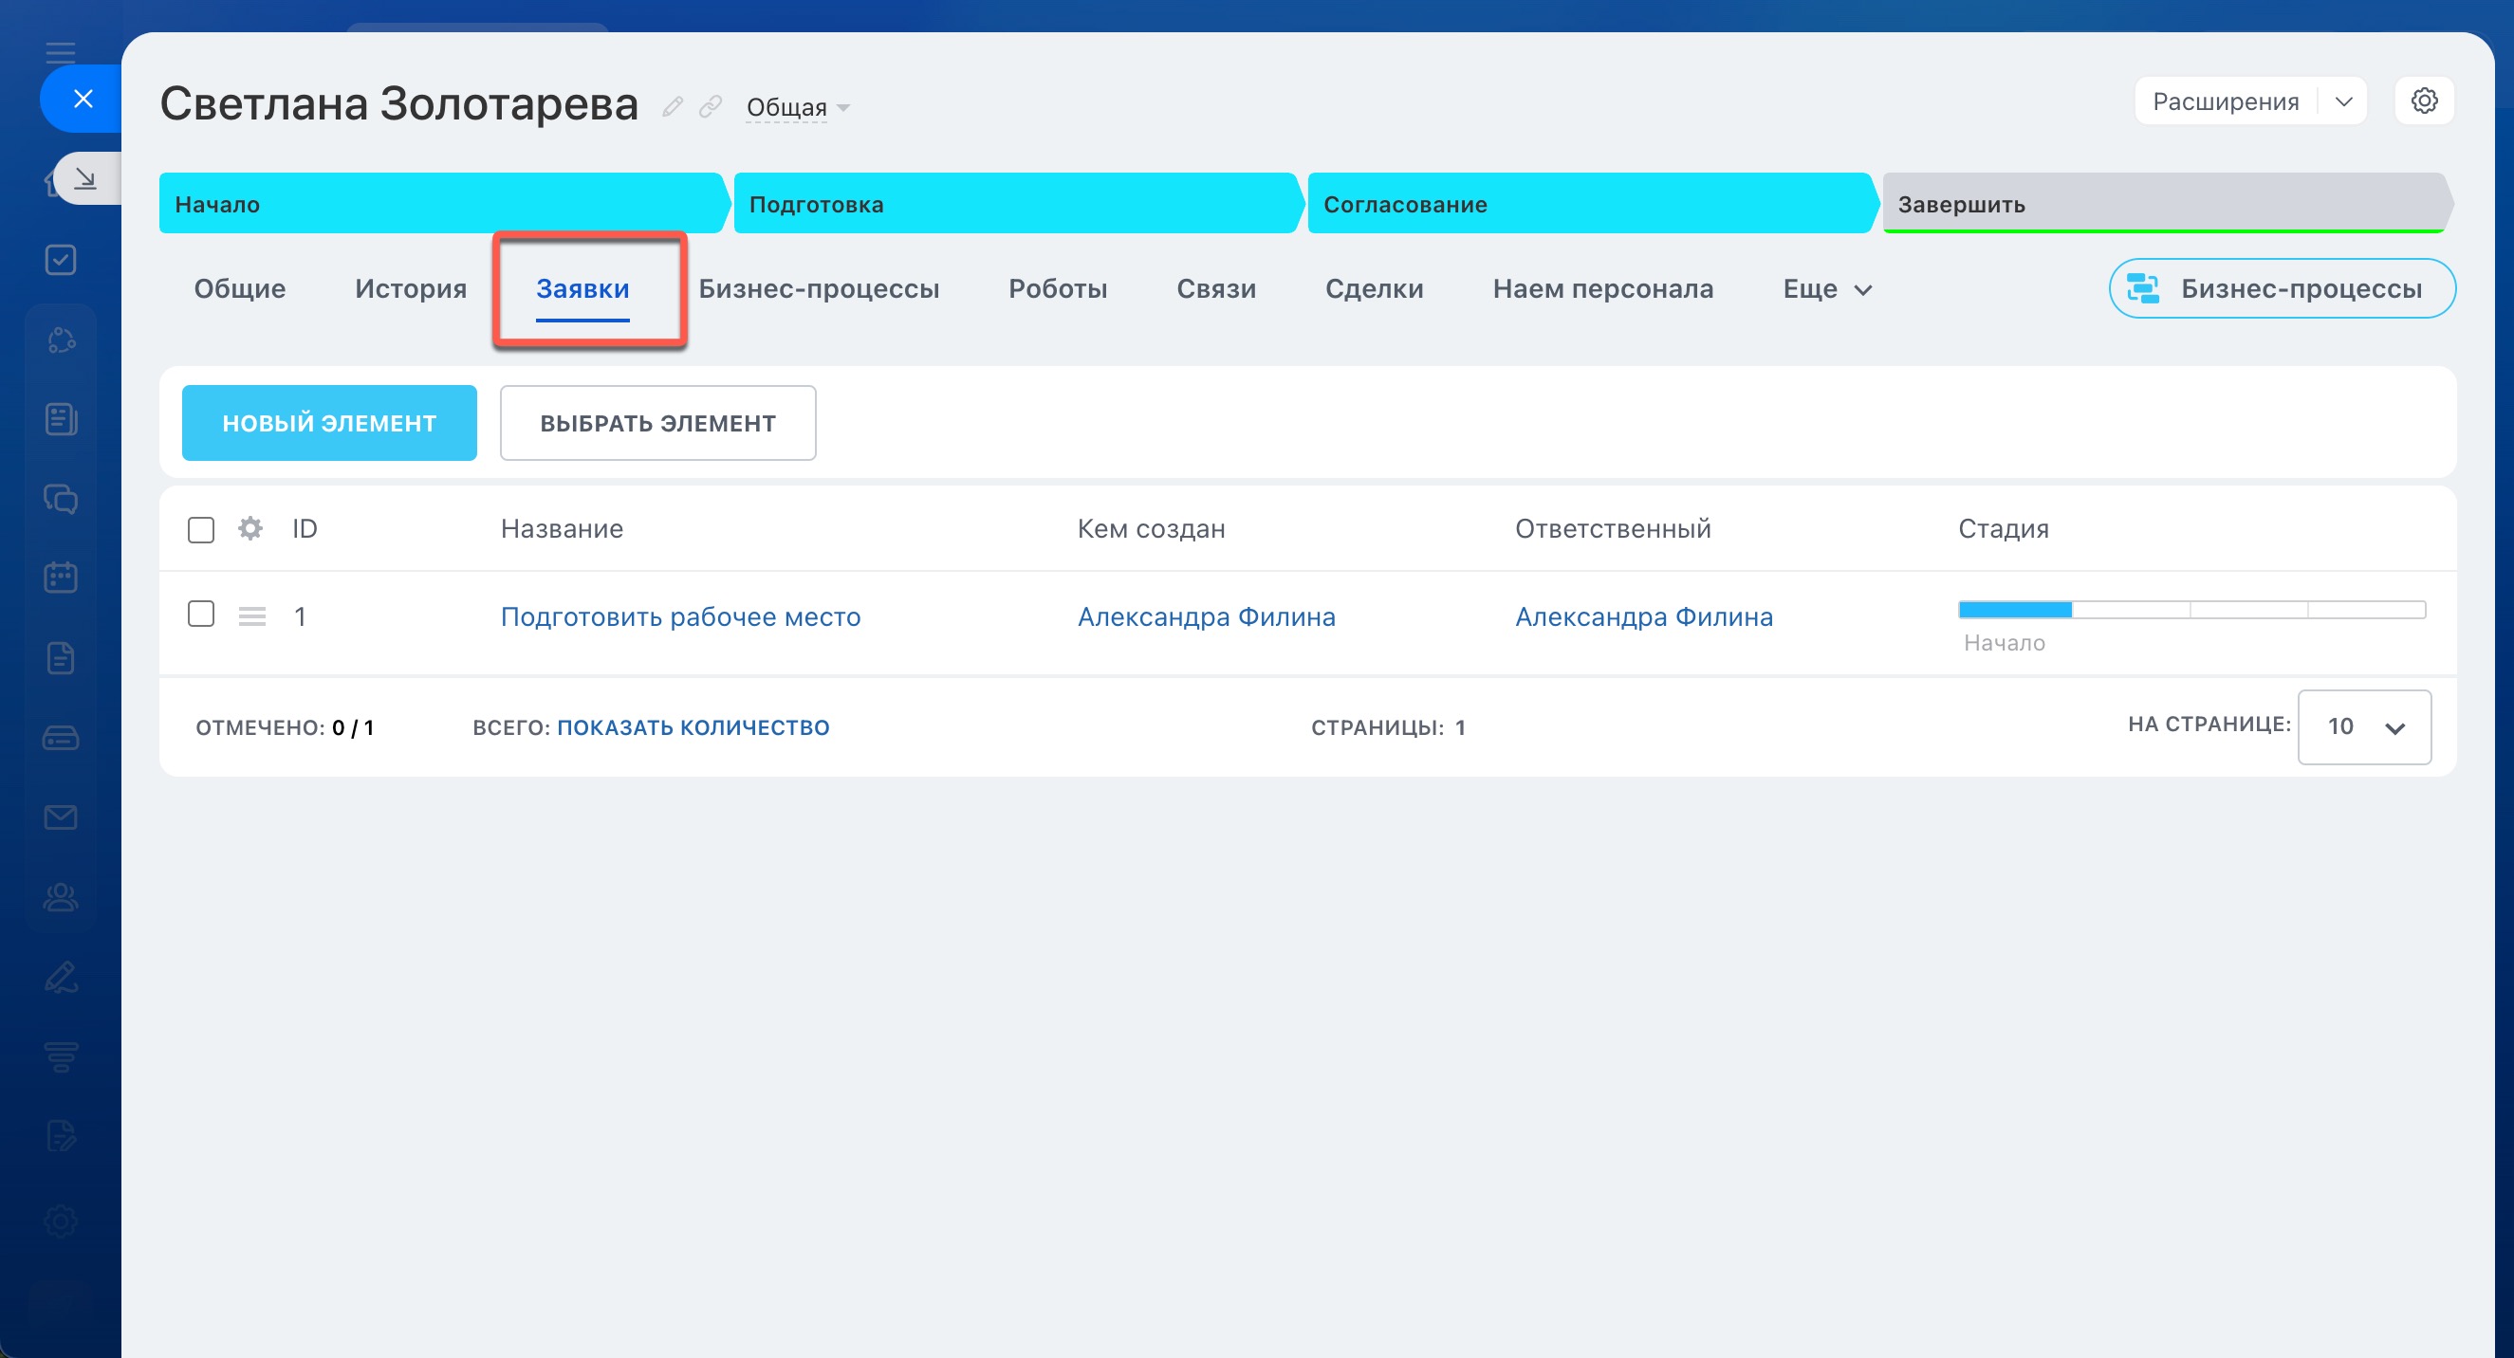Image resolution: width=2514 pixels, height=1358 pixels.
Task: Switch to the История tab
Action: point(410,289)
